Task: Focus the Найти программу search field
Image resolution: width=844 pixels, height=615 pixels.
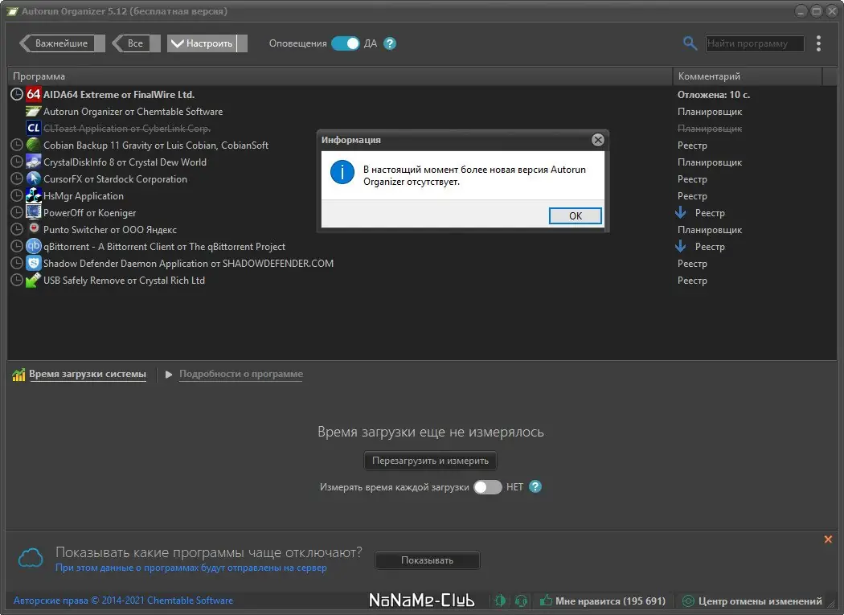Action: (x=755, y=43)
